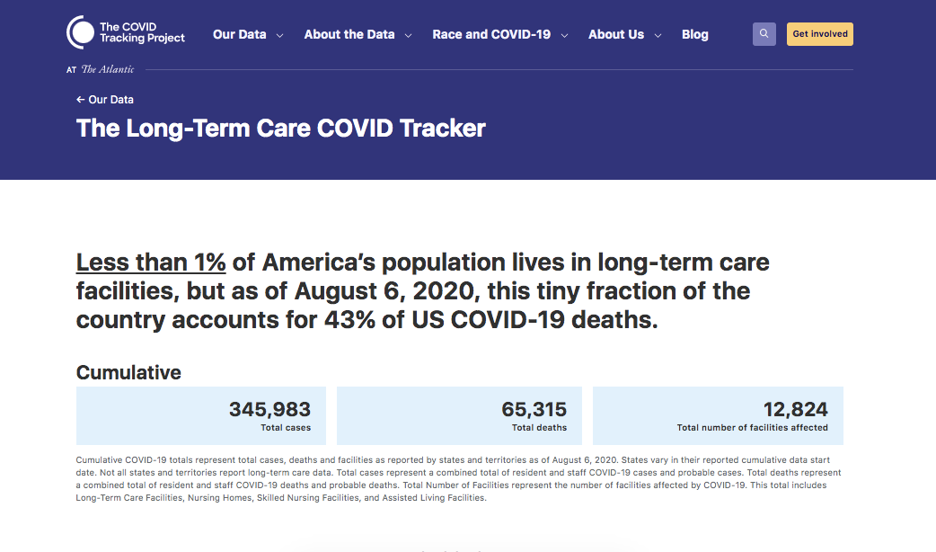This screenshot has height=552, width=936.
Task: Click the 12,824 facilities affected card
Action: click(718, 415)
